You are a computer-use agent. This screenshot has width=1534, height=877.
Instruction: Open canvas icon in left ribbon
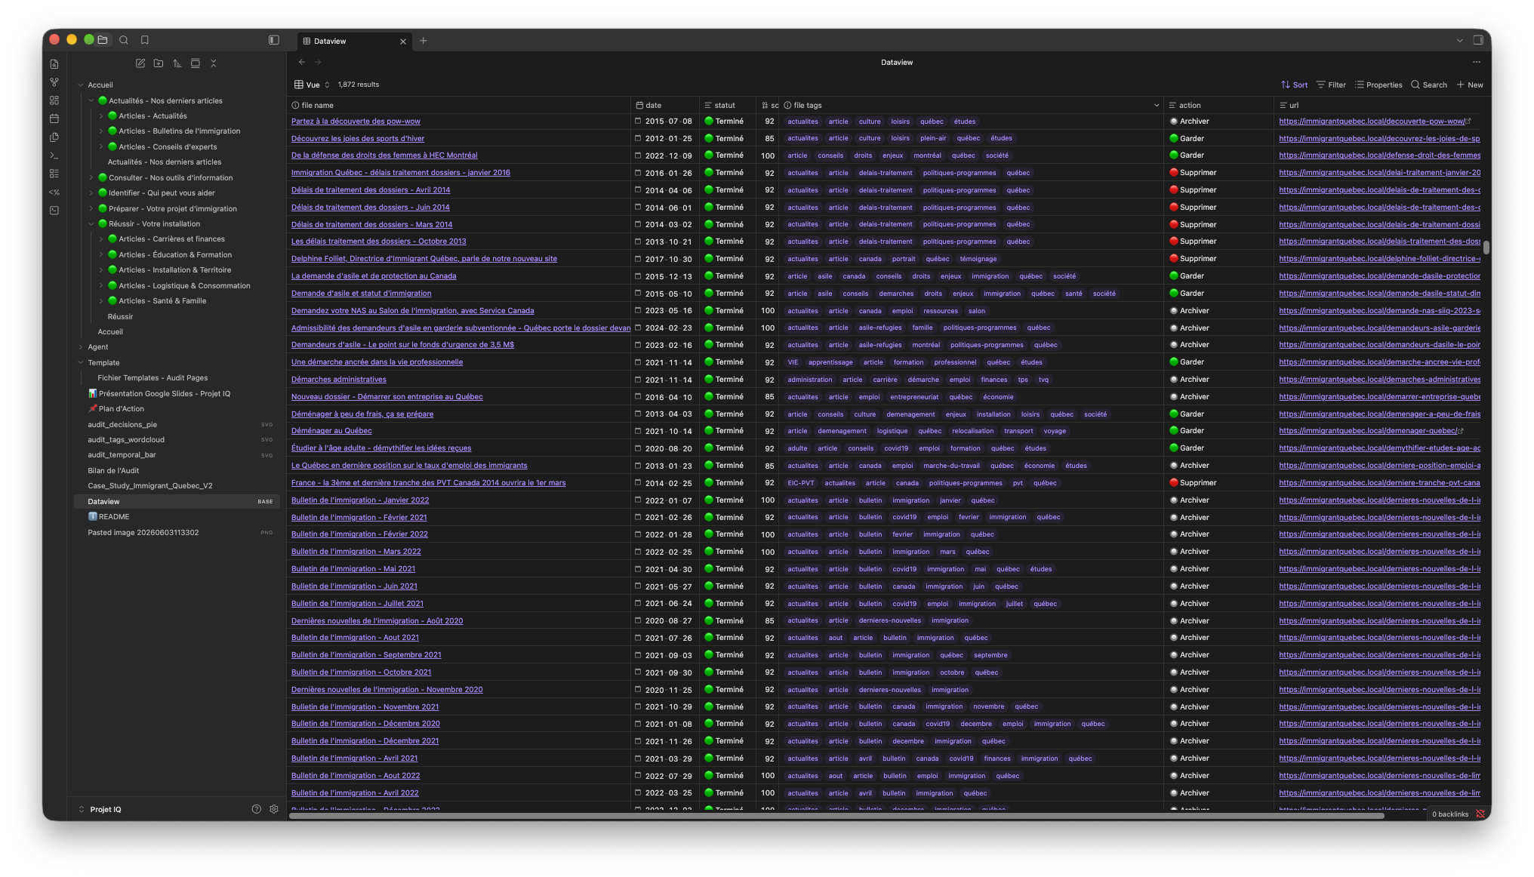point(54,100)
